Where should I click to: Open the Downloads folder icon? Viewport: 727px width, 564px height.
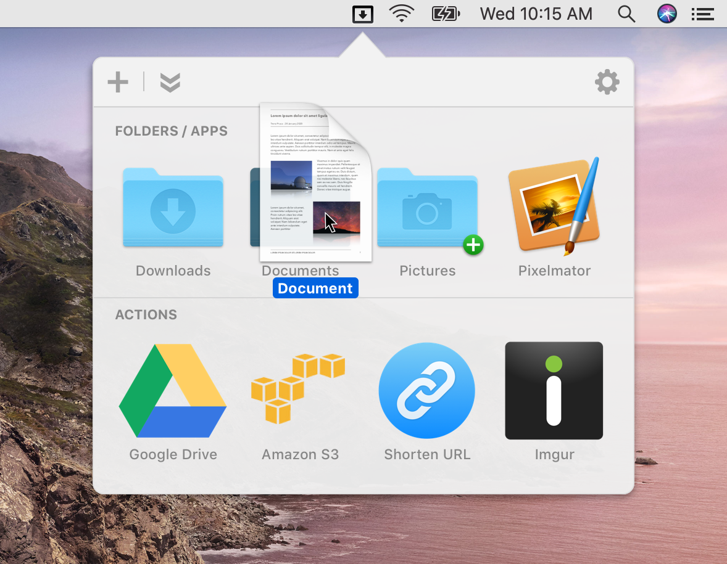[x=173, y=208]
